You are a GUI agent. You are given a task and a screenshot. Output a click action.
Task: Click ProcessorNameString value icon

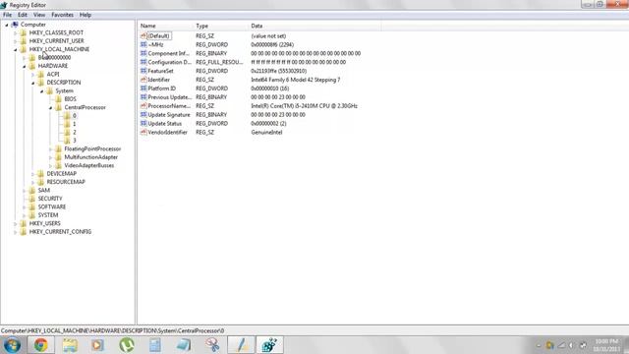[x=143, y=106]
